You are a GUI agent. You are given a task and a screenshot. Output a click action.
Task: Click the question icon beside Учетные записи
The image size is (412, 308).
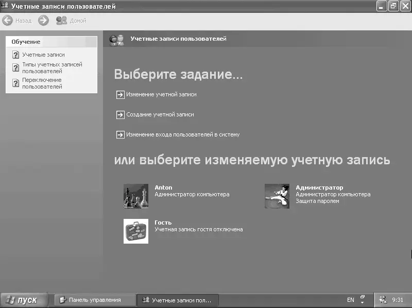(x=16, y=55)
